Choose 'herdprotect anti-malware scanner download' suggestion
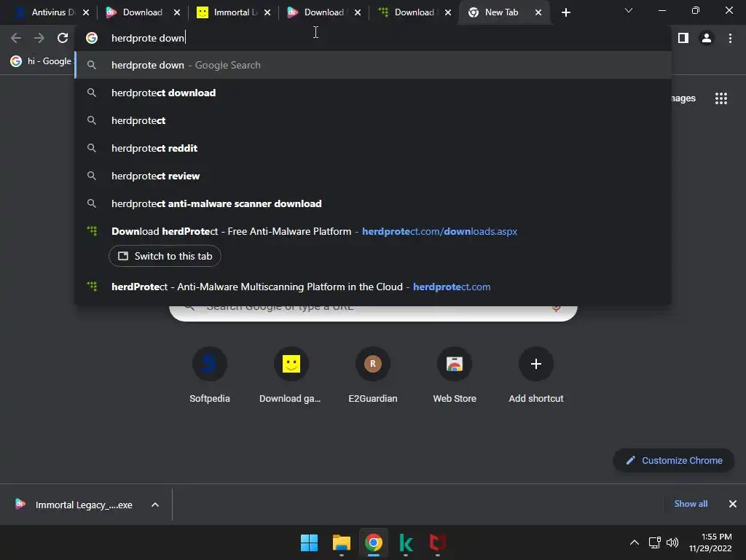Image resolution: width=746 pixels, height=560 pixels. pyautogui.click(x=374, y=203)
